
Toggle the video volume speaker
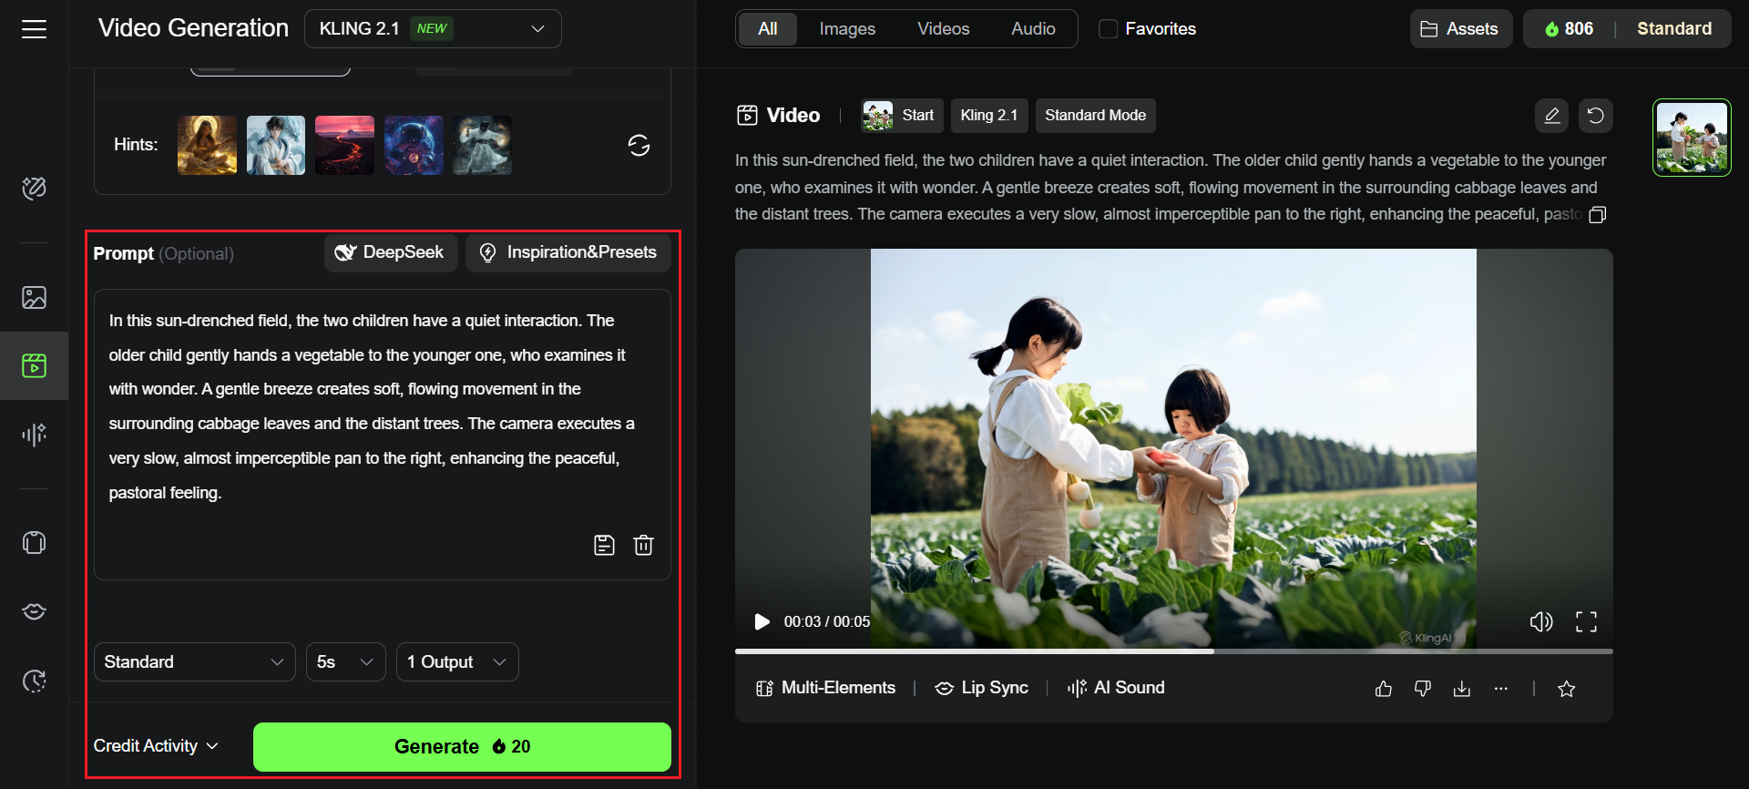tap(1540, 621)
